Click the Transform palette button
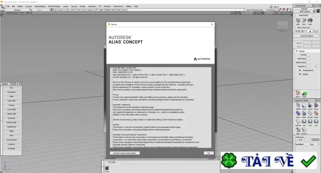The height and width of the screenshot is (173, 321). [x=12, y=92]
